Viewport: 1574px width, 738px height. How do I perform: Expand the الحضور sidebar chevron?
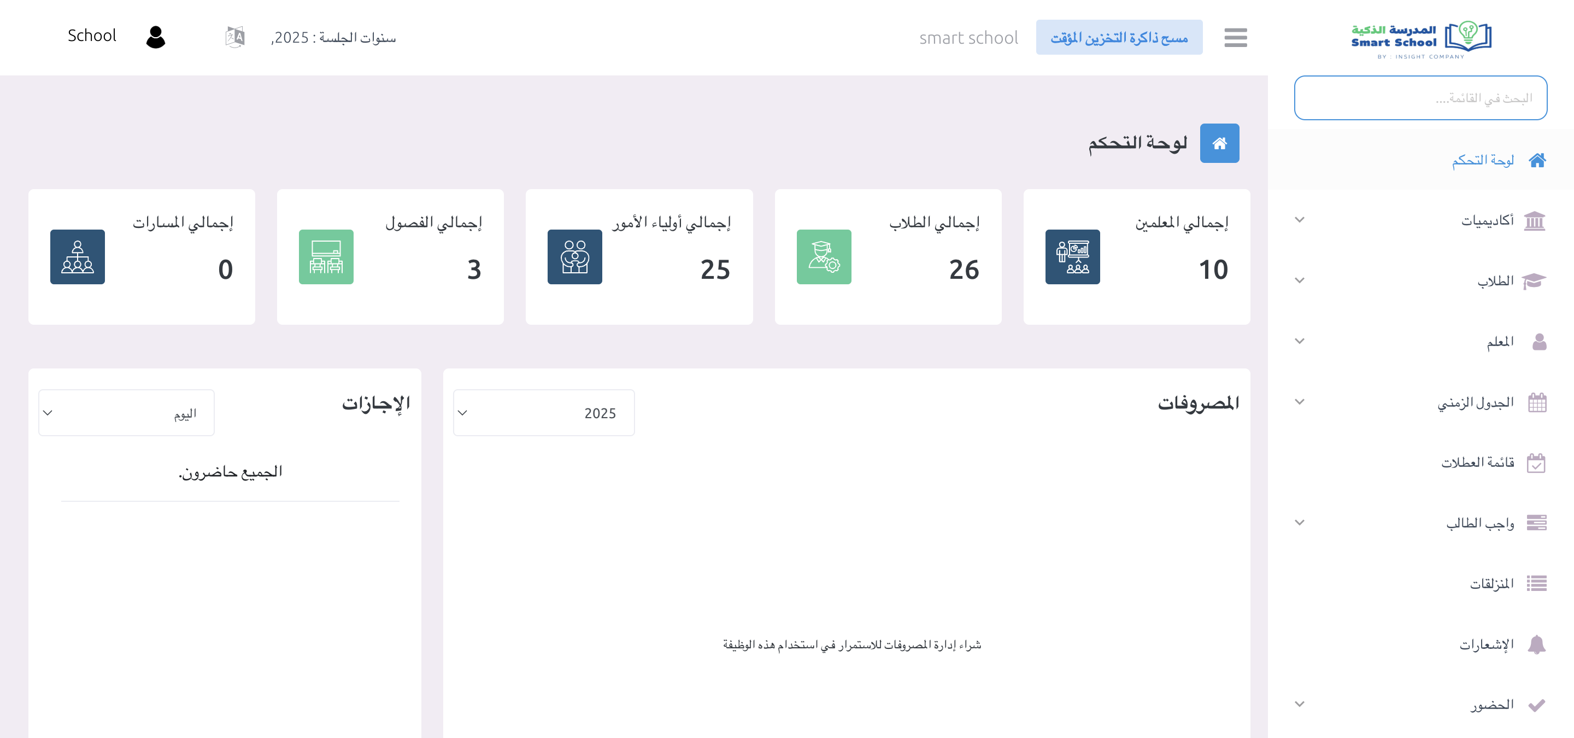click(x=1300, y=704)
